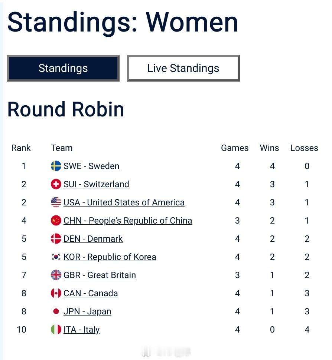Open the SUI - Switzerland team link
The width and height of the screenshot is (332, 360).
click(x=96, y=184)
